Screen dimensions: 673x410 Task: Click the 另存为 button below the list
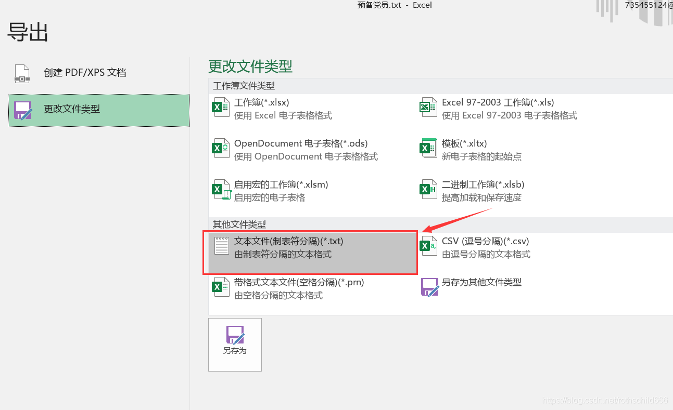click(235, 345)
